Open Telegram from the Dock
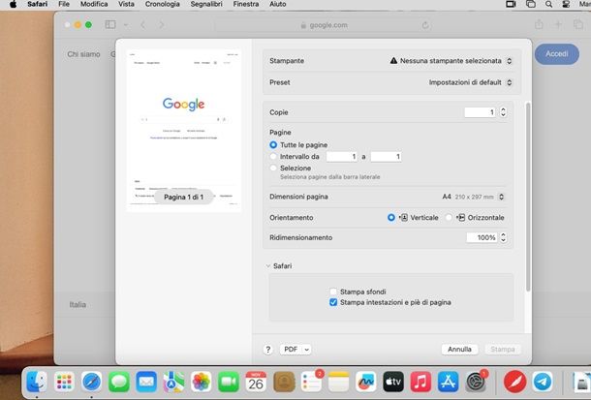The width and height of the screenshot is (591, 400). pyautogui.click(x=543, y=382)
